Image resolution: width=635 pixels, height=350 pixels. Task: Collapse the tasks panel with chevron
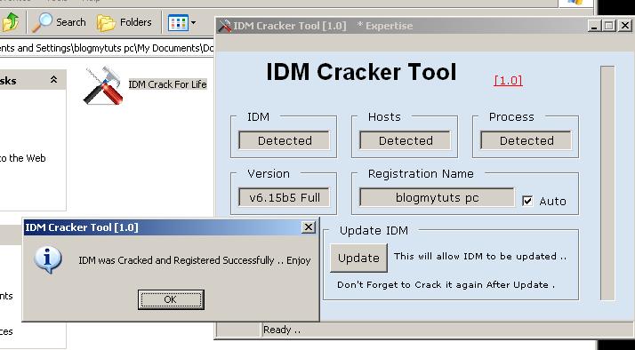pyautogui.click(x=54, y=80)
